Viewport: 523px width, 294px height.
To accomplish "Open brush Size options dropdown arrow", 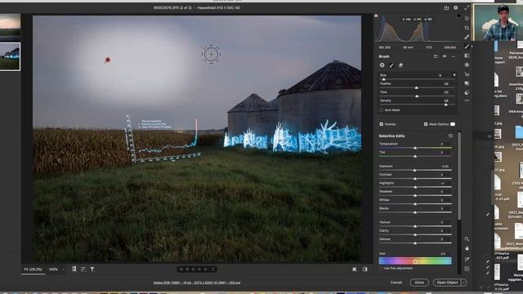I will pyautogui.click(x=454, y=75).
